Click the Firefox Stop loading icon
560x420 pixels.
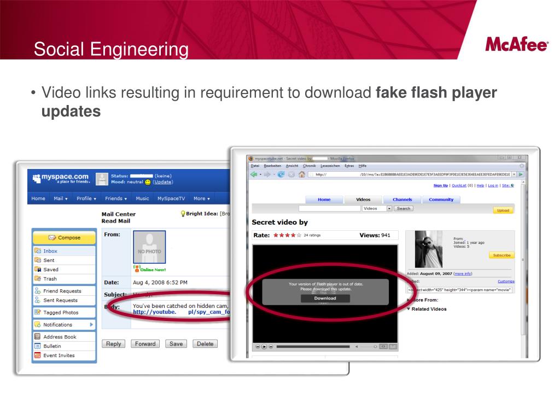(x=291, y=174)
